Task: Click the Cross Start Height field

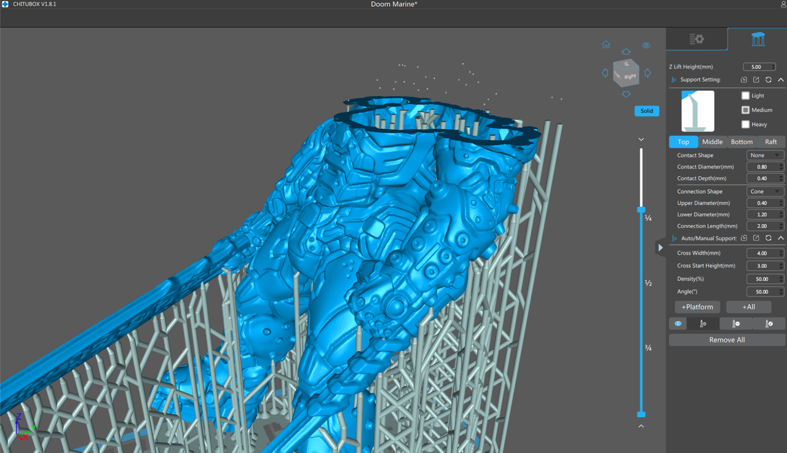Action: point(765,266)
